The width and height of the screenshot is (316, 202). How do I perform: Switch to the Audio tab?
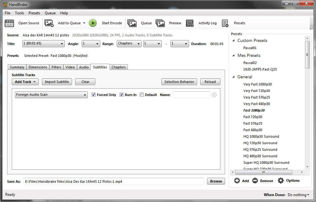[x=84, y=67]
